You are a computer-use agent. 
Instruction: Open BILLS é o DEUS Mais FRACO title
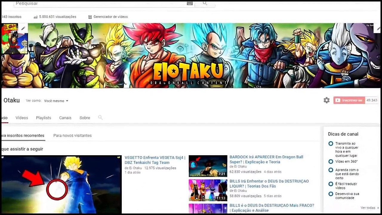click(272, 208)
